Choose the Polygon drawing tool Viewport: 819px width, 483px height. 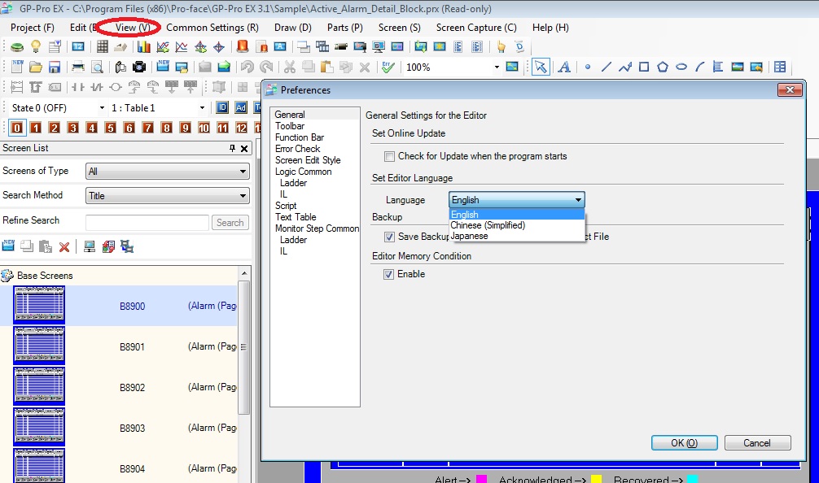pyautogui.click(x=663, y=67)
